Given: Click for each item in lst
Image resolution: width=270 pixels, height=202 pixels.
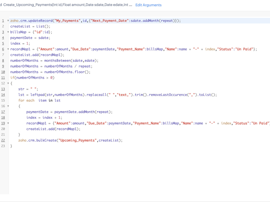Looking at the screenshot, I should coord(39,100).
